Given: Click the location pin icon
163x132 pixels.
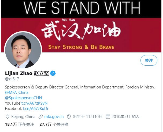Looking at the screenshot, I should point(8,117).
